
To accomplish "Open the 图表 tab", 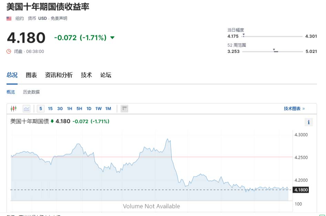I will tap(31, 75).
